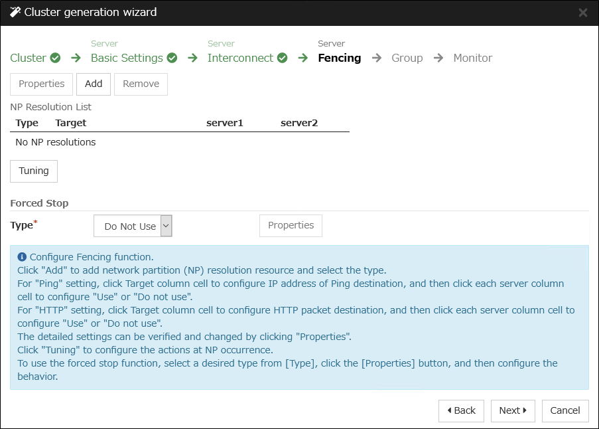Click the wizard wand icon in title bar

(x=15, y=13)
